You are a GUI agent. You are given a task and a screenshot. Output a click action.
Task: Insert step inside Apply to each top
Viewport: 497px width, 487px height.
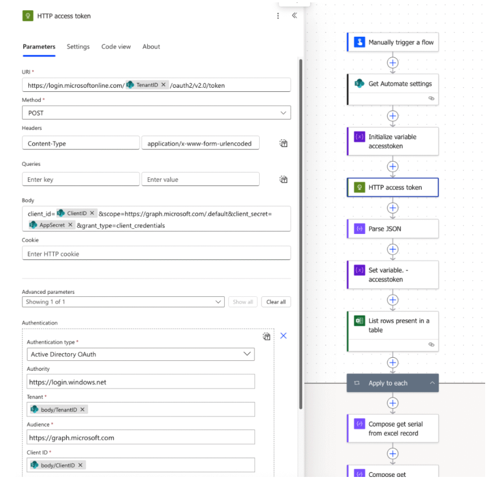[x=393, y=403]
